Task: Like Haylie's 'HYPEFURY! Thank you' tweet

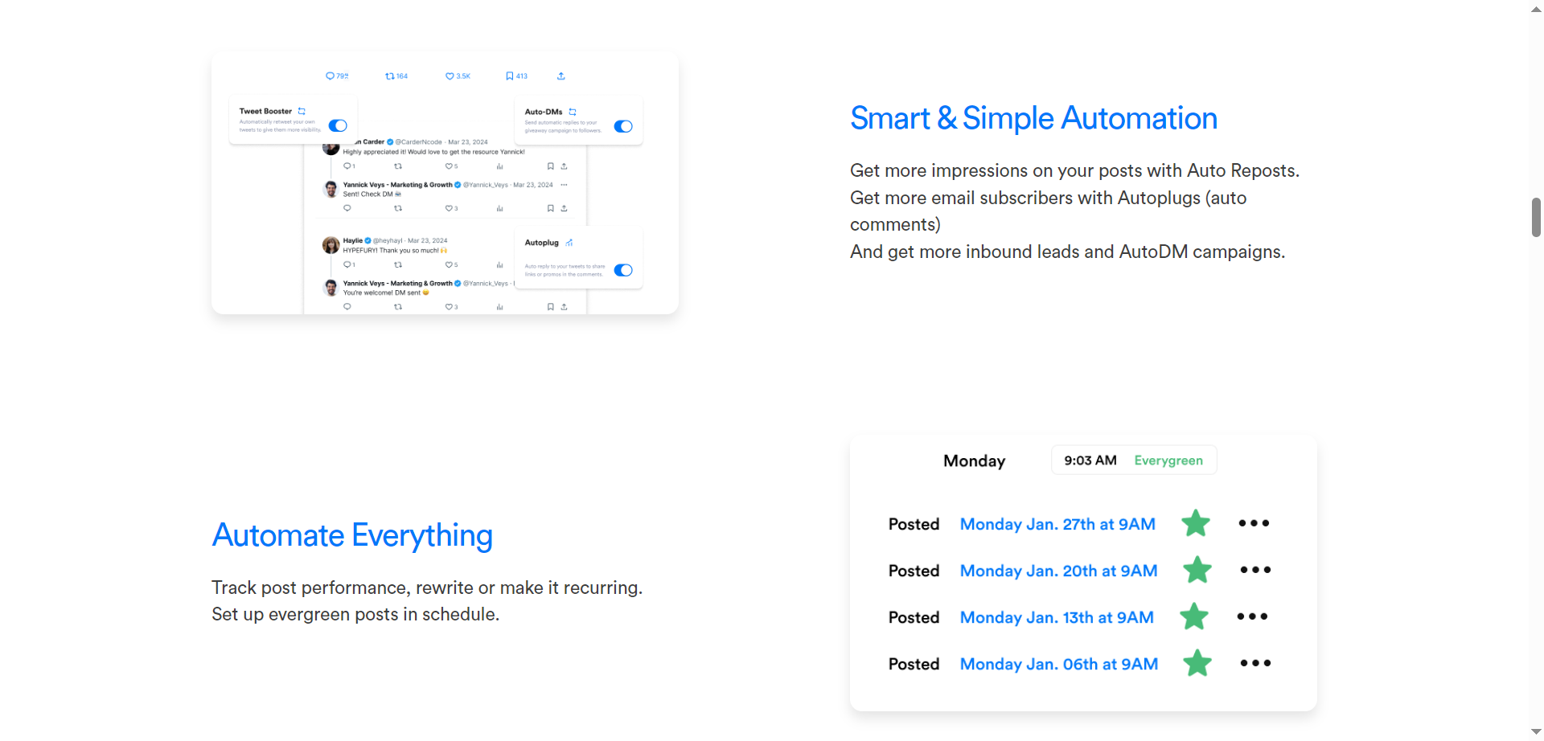Action: [449, 264]
